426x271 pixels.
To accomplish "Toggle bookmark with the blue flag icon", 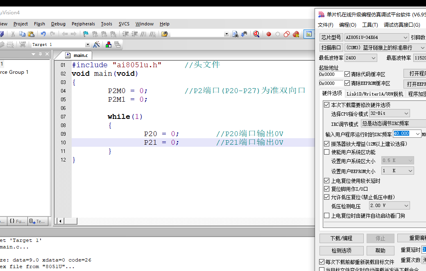I will (86, 34).
